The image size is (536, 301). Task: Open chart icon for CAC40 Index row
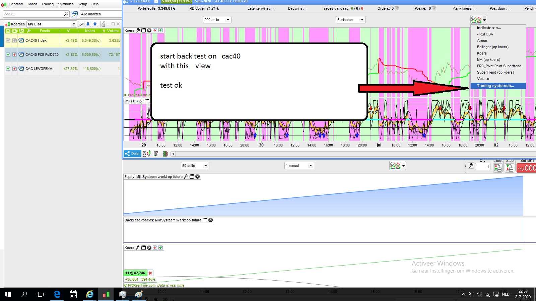click(21, 40)
